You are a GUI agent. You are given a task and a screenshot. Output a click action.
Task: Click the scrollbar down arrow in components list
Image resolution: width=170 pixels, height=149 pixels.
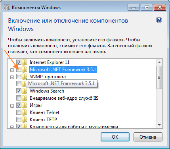pyautogui.click(x=159, y=125)
